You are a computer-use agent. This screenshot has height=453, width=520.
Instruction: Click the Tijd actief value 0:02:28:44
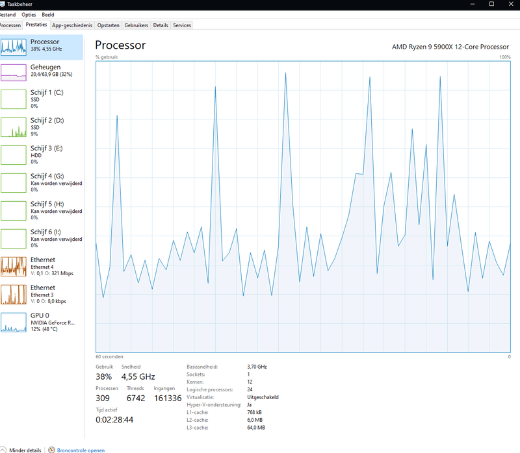(x=114, y=419)
